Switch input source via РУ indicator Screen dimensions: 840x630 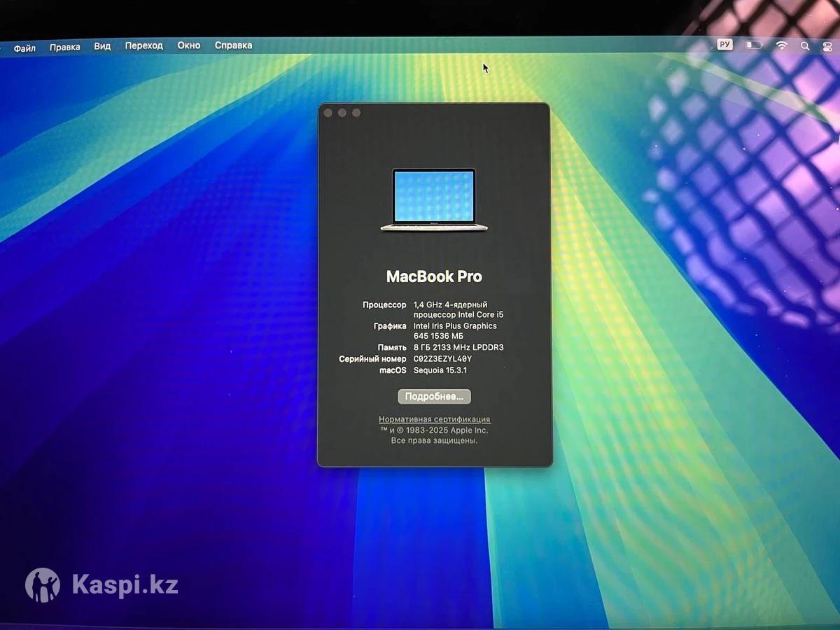click(x=724, y=45)
